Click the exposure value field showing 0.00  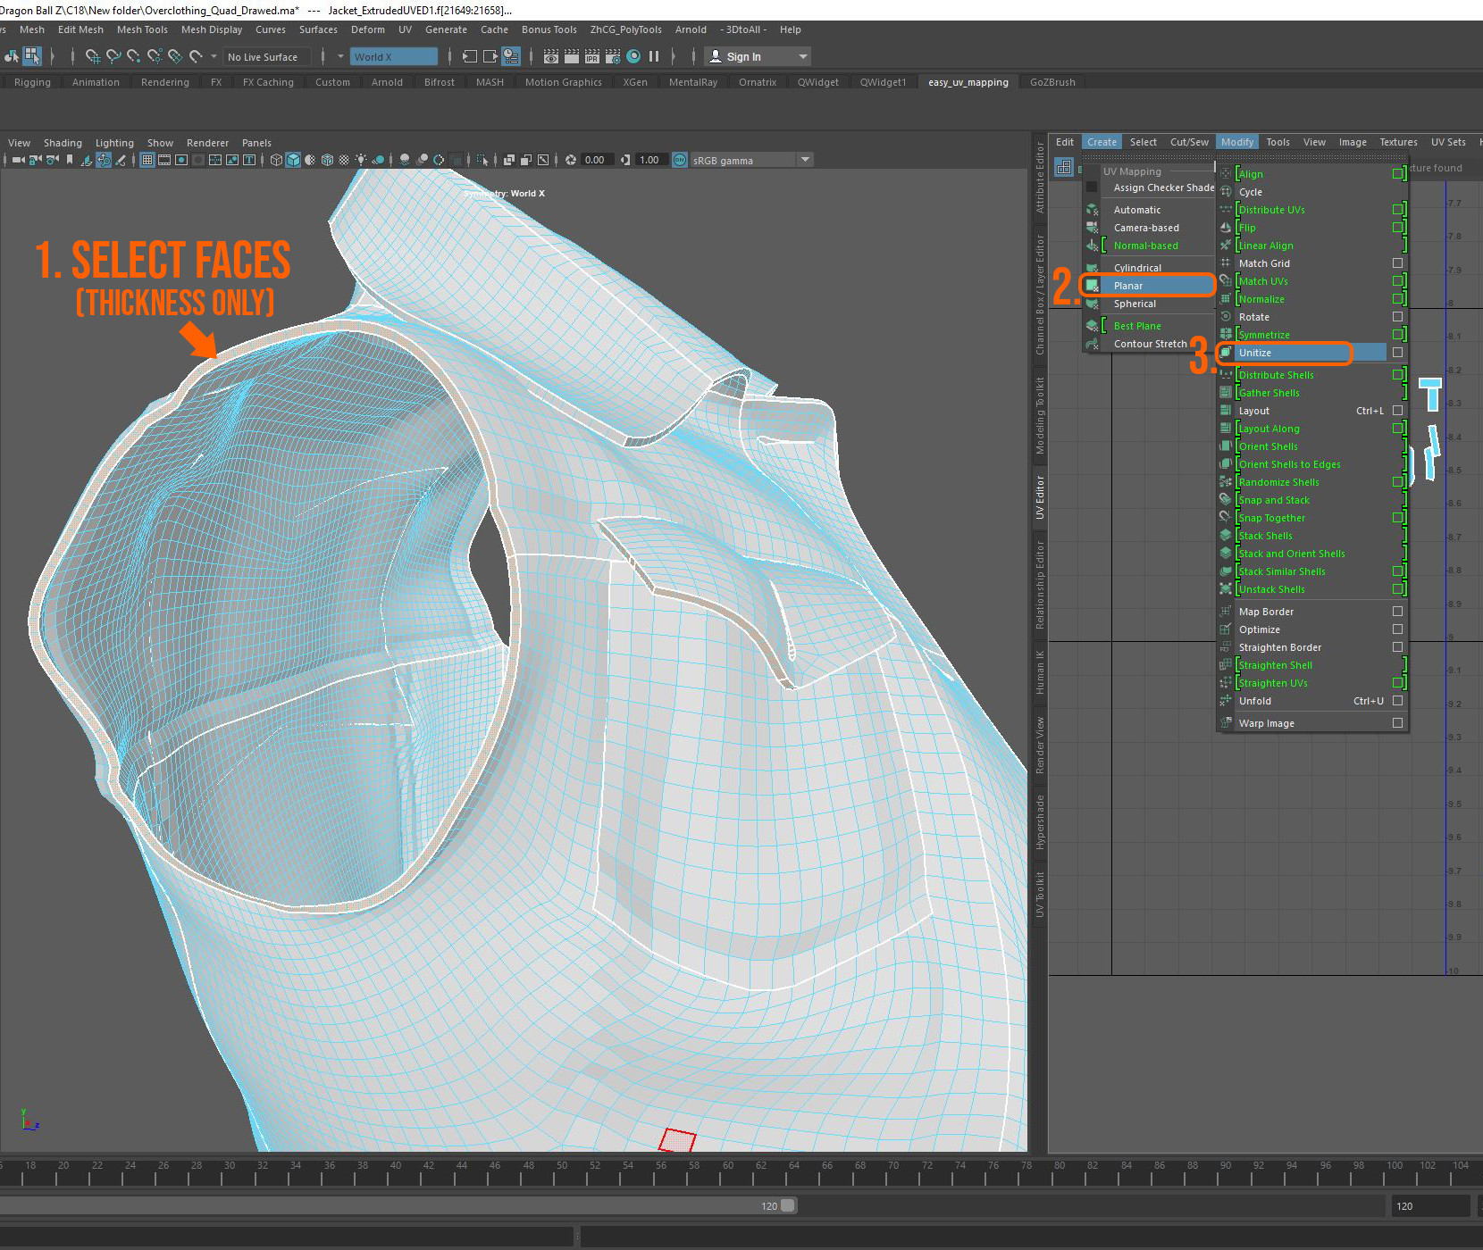pyautogui.click(x=596, y=160)
